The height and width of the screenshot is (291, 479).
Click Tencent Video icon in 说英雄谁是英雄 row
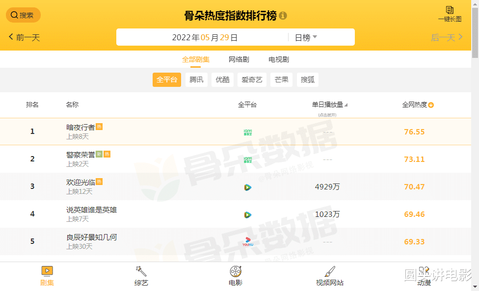(x=248, y=214)
